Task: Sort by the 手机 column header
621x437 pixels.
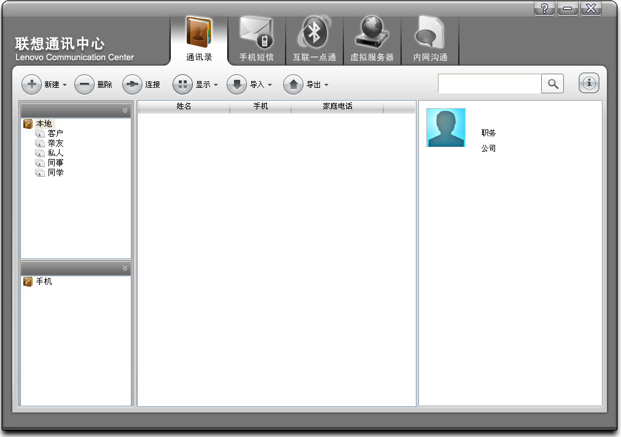Action: coord(260,106)
